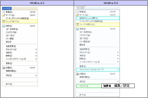148x98 pixels.
Task: Choose ワーキングディレクトリを設定 in Wildfire 5.0 menu
Action: 91,21
